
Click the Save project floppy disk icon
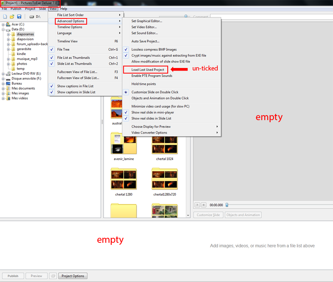(19, 17)
